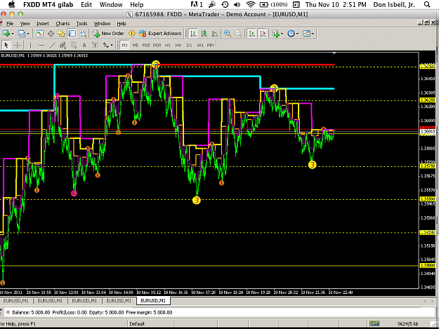Toggle Chart Shift button
This screenshot has width=439, height=329.
pos(263,34)
